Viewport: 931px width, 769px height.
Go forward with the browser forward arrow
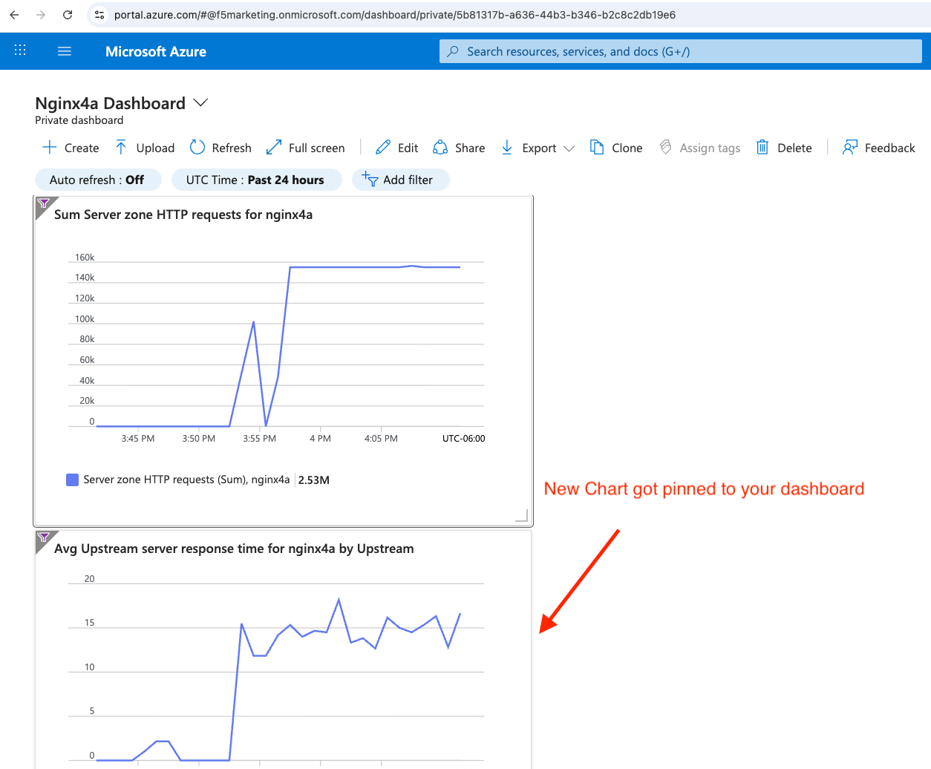(41, 15)
